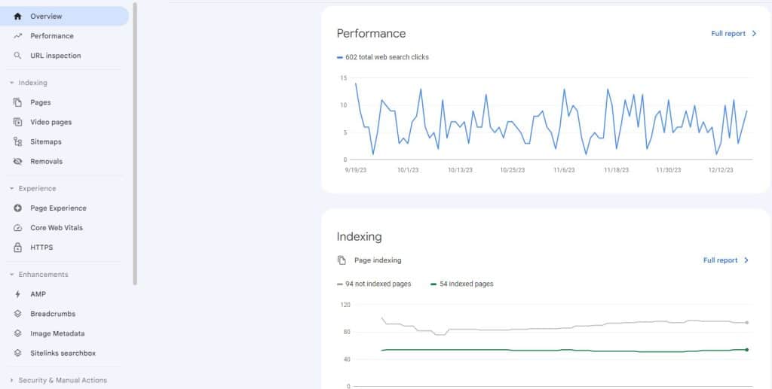Screen dimensions: 772x389
Task: Open the Pages indexing report
Action: pos(41,102)
